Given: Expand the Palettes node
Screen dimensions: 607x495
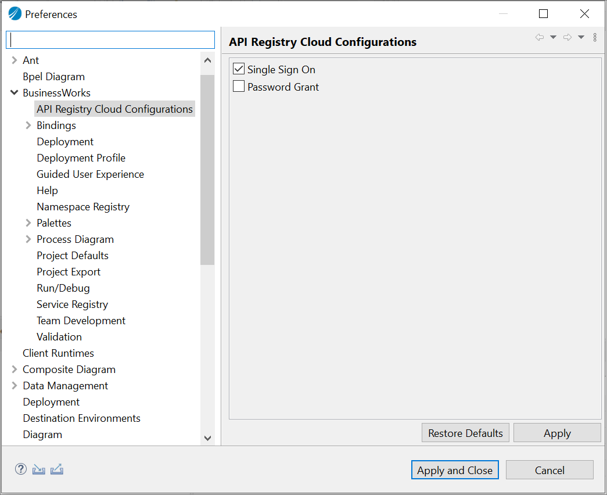Looking at the screenshot, I should tap(28, 223).
